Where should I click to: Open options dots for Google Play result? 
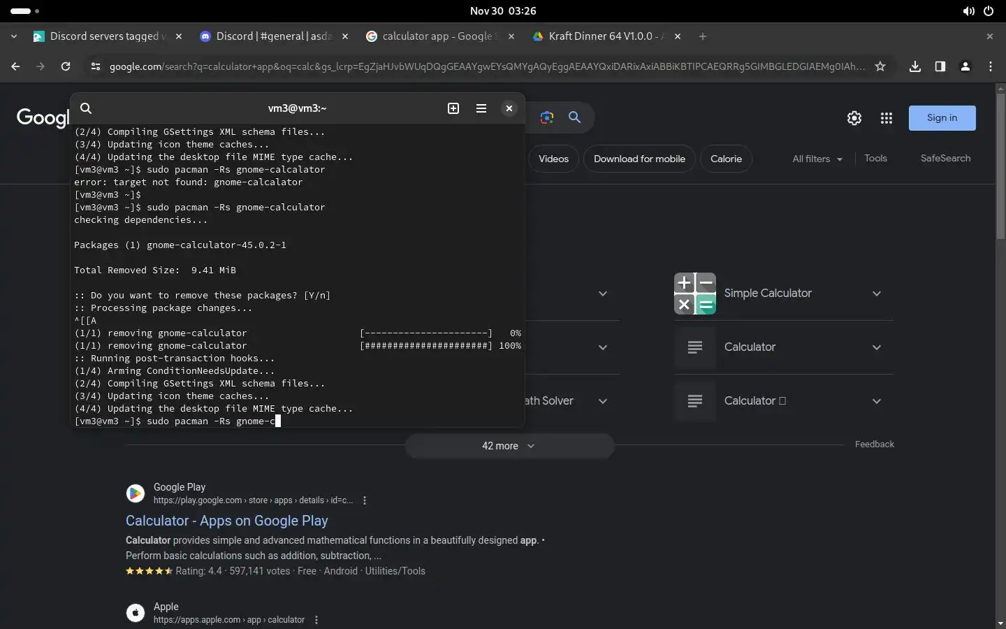tap(365, 500)
